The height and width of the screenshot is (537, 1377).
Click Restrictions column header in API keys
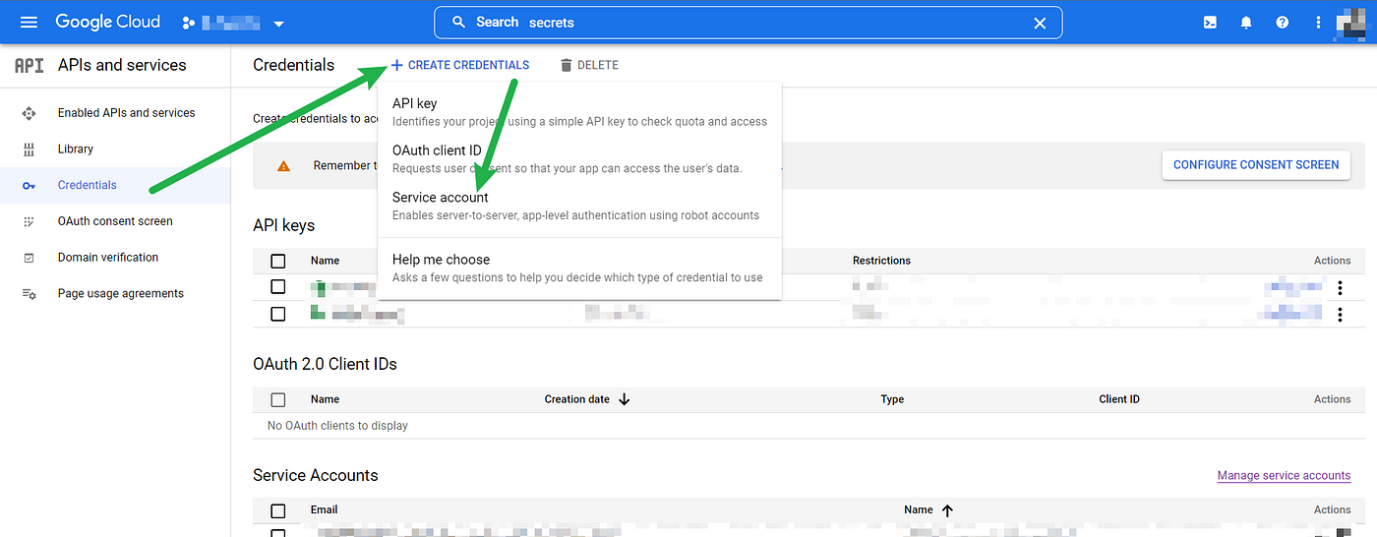click(881, 261)
